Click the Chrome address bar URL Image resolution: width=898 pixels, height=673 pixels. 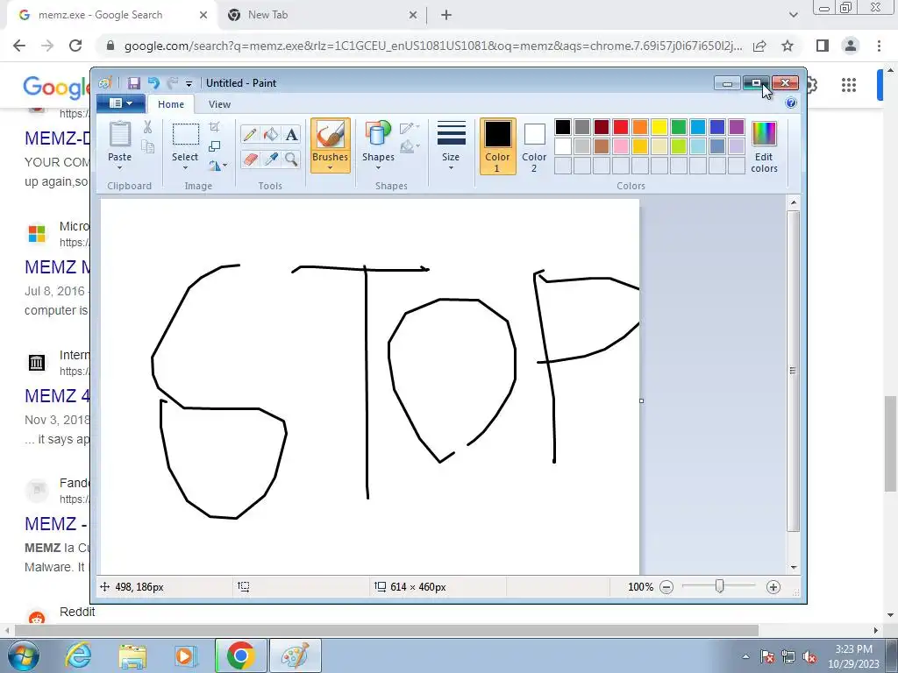tap(433, 46)
